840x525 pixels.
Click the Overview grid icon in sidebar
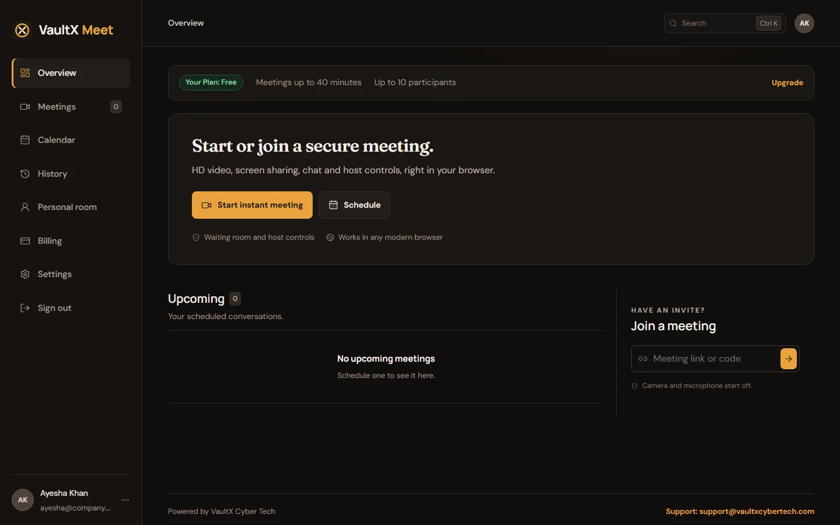[x=25, y=73]
